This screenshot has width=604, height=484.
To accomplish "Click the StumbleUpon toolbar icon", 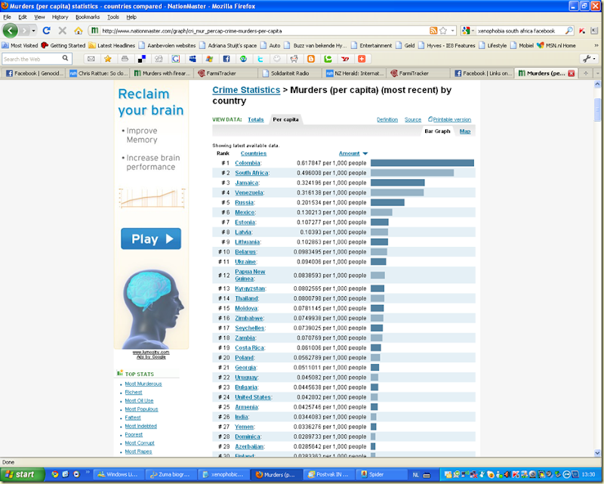I will [x=243, y=59].
